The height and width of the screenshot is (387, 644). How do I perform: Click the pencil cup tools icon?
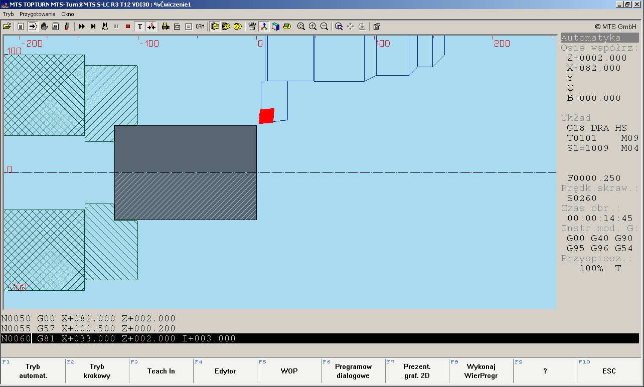pos(252,26)
